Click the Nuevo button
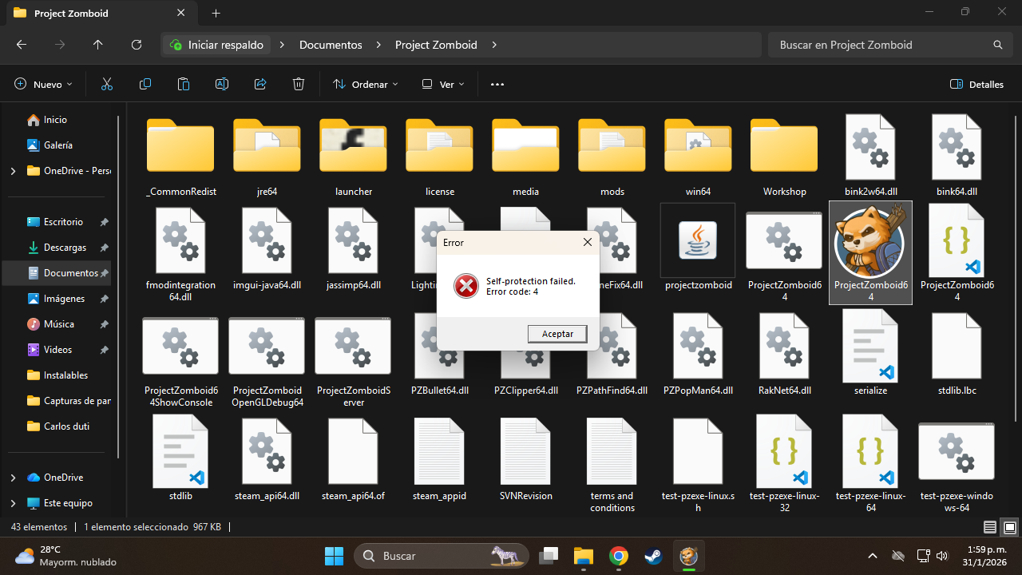Viewport: 1022px width, 575px height. tap(44, 84)
